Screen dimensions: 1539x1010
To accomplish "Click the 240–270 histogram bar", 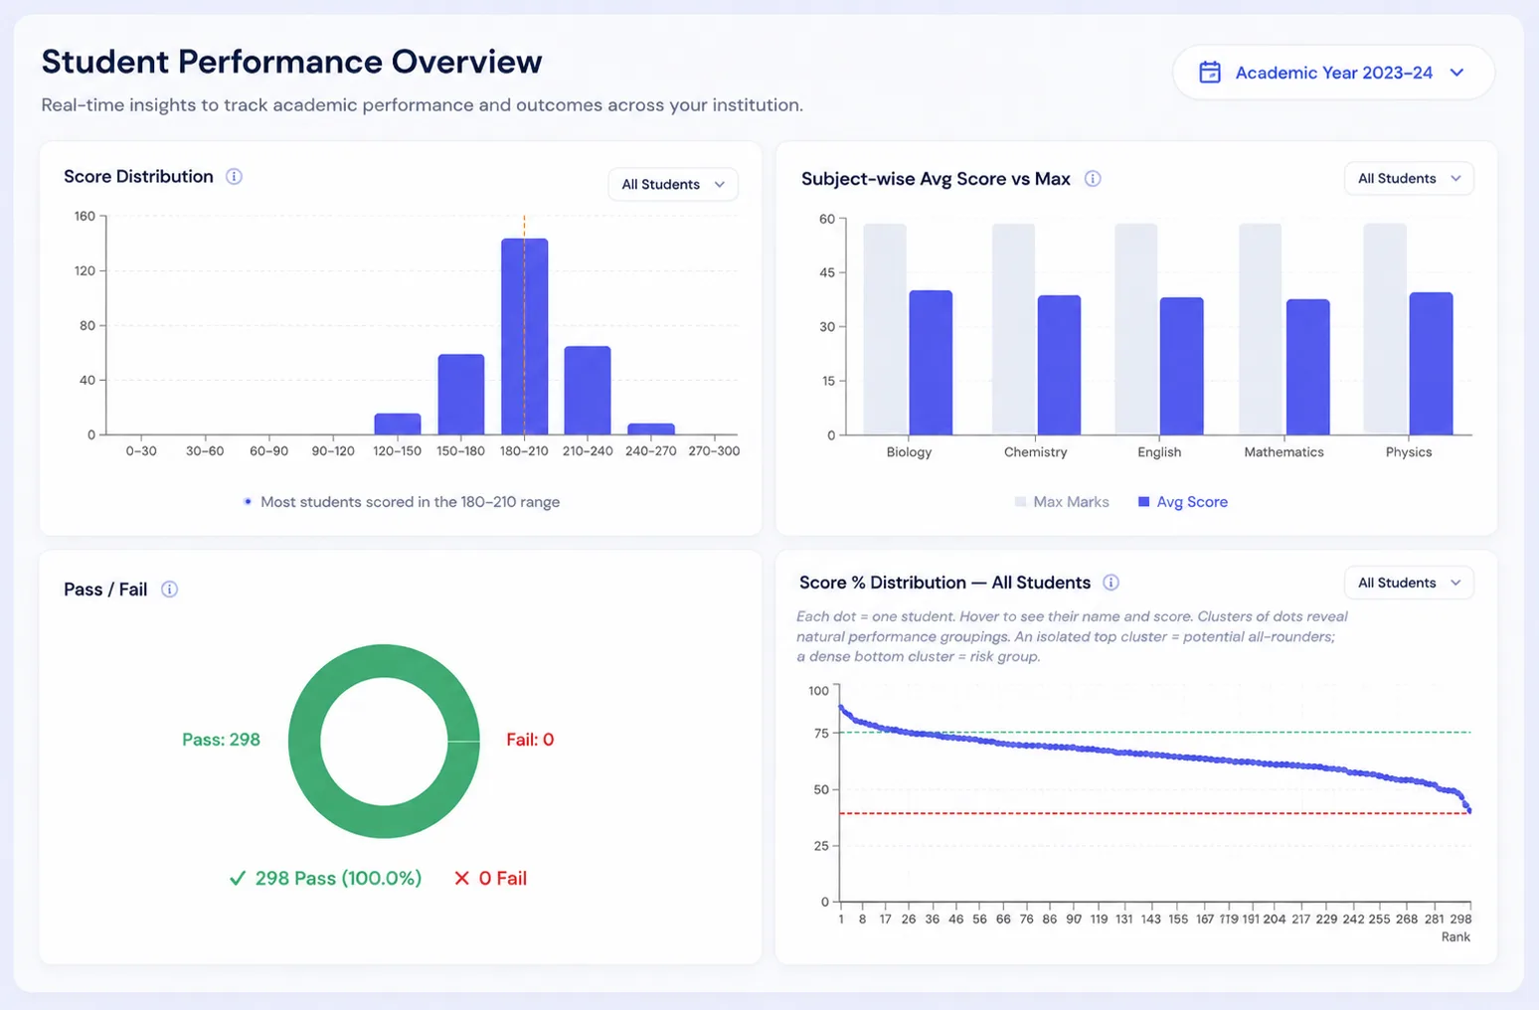I will (x=651, y=429).
